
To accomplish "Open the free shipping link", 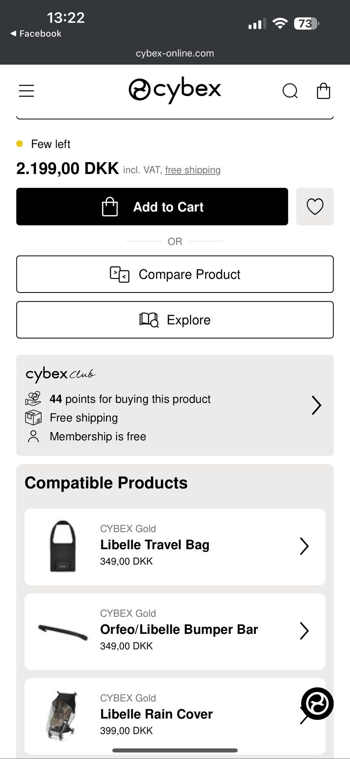I will point(192,170).
